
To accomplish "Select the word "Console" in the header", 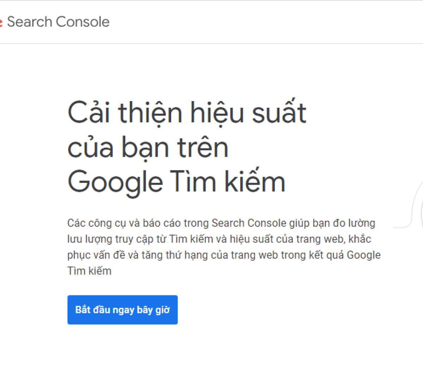I will (82, 22).
